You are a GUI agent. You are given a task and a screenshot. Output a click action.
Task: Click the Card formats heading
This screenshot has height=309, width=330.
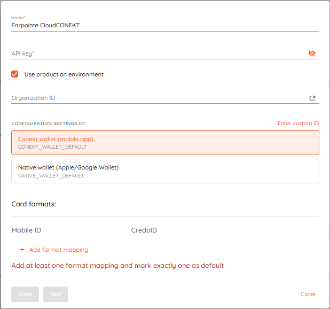click(x=34, y=204)
